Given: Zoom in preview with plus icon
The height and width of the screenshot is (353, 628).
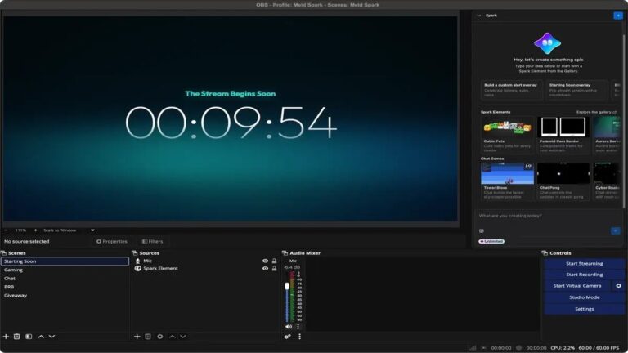Looking at the screenshot, I should [35, 230].
